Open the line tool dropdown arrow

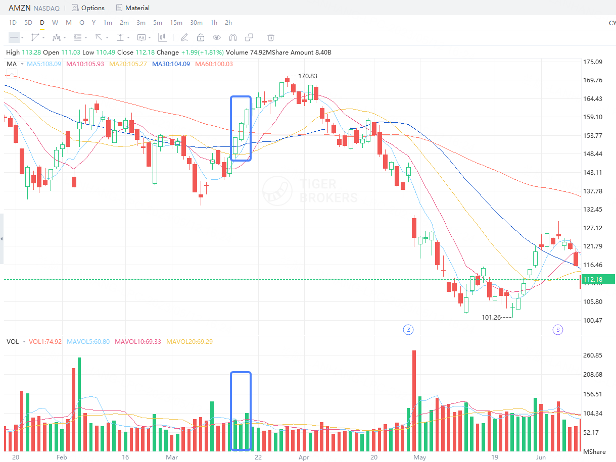[x=22, y=38]
